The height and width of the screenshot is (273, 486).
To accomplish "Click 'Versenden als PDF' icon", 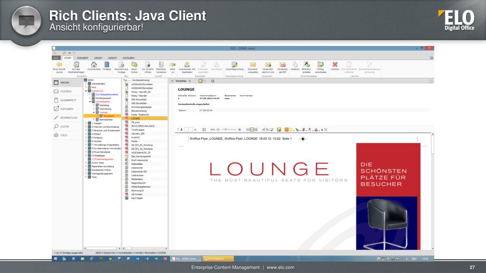I will pos(282,65).
